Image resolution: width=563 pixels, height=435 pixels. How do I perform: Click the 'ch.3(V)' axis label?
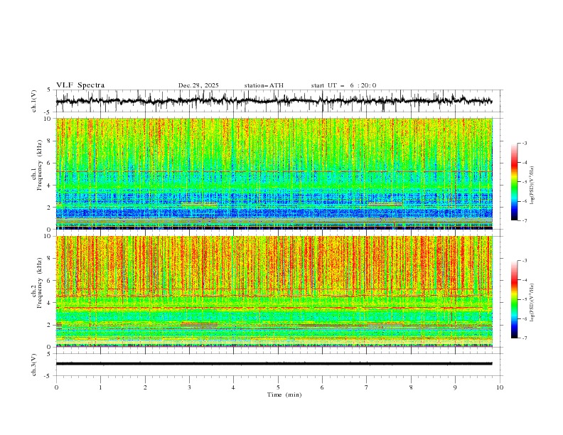click(34, 365)
